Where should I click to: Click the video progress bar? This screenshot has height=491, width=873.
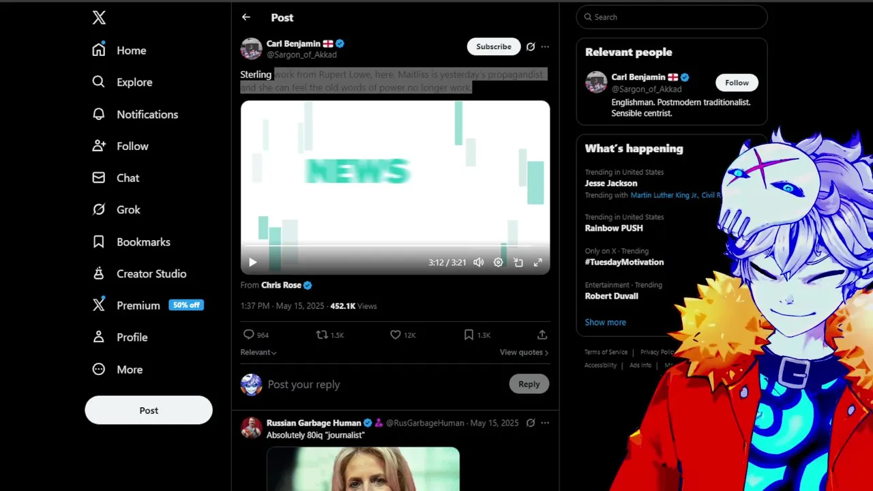(395, 245)
